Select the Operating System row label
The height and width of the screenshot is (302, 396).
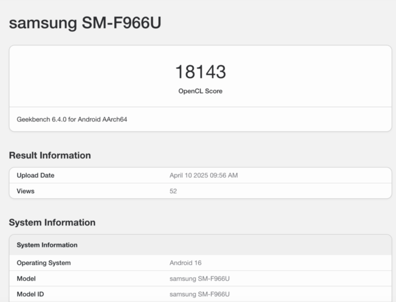point(44,263)
